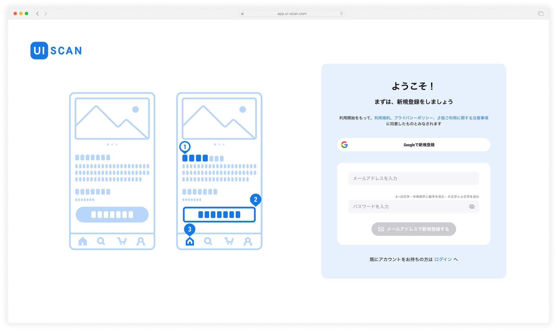Focus the メールアドレスを入力 field

tap(414, 178)
